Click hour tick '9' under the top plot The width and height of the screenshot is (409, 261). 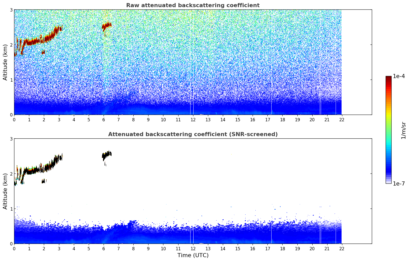click(x=148, y=120)
